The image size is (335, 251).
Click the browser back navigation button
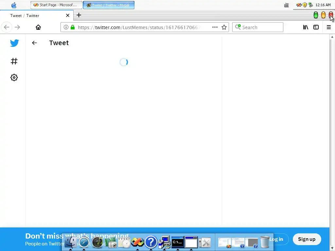(x=7, y=27)
